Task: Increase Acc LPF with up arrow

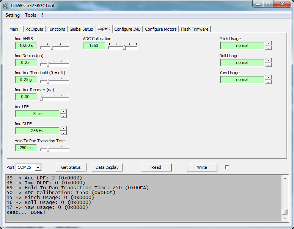Action: pyautogui.click(x=64, y=112)
